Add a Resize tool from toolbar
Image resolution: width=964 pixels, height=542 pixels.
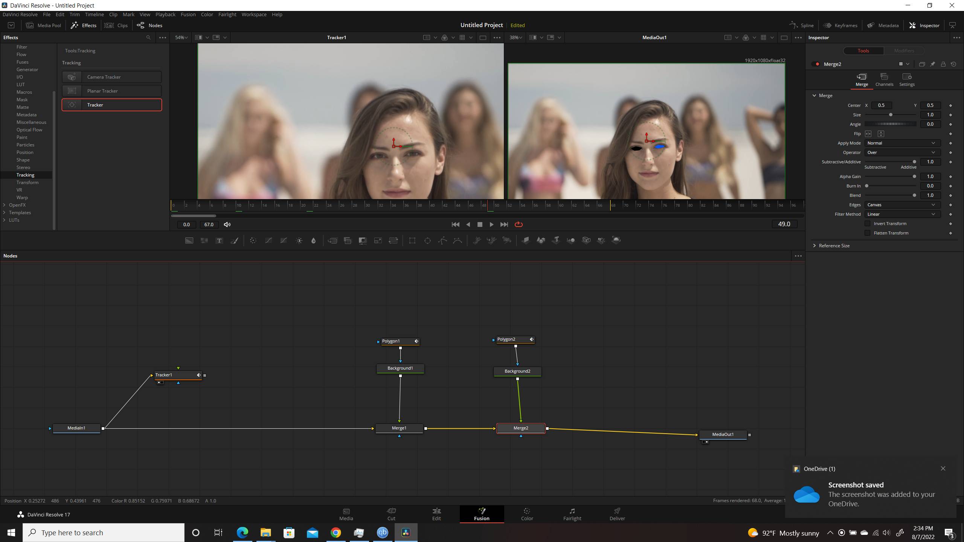point(378,241)
